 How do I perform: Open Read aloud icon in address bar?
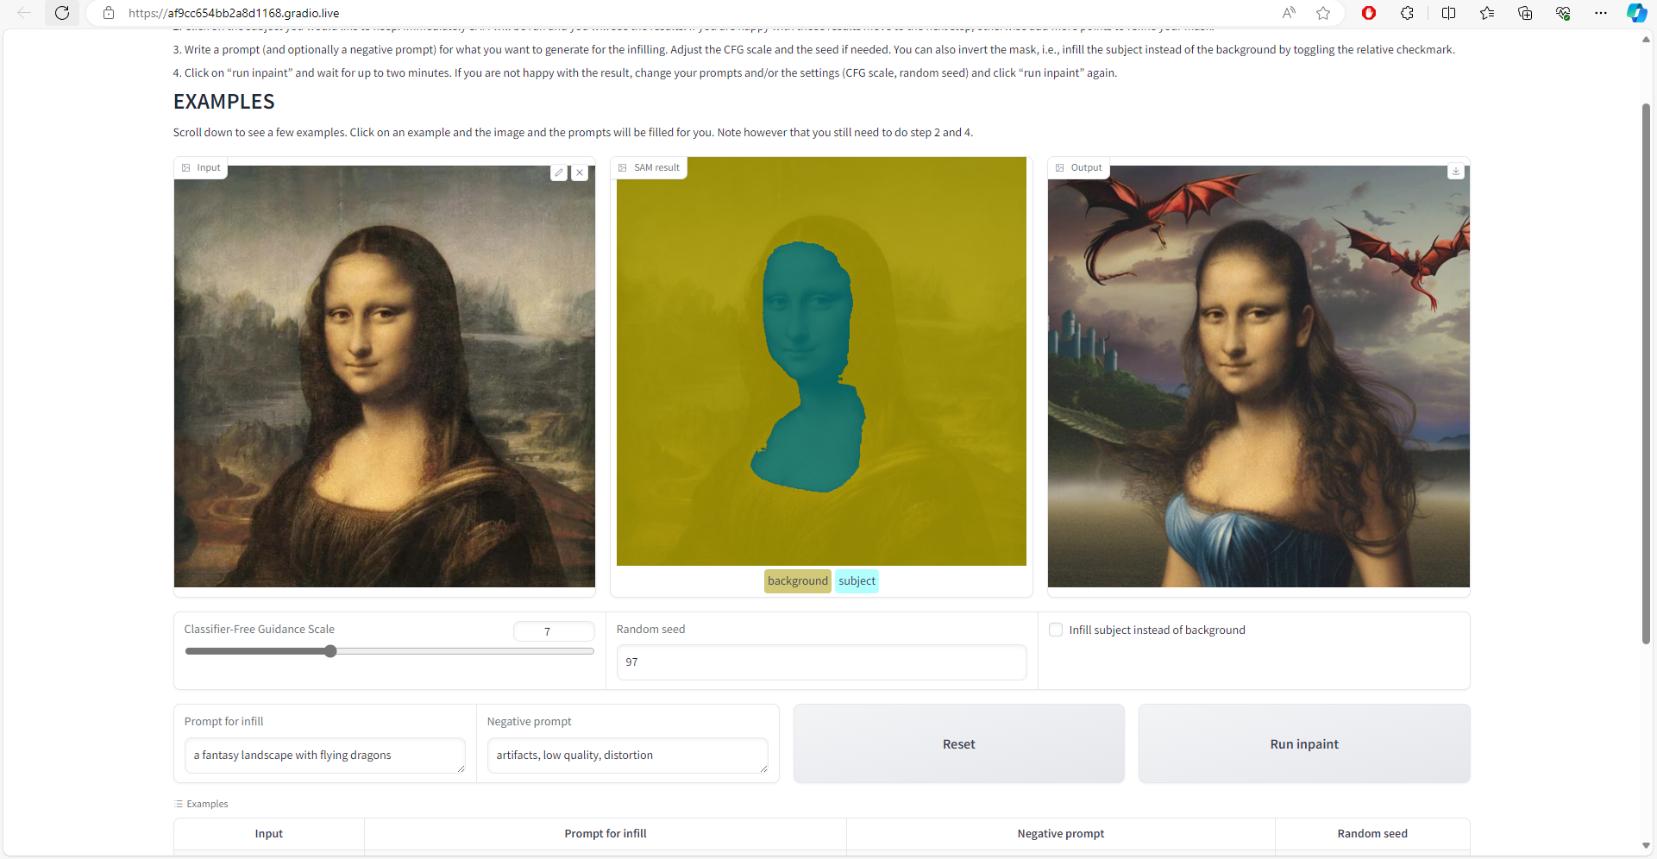pos(1289,13)
